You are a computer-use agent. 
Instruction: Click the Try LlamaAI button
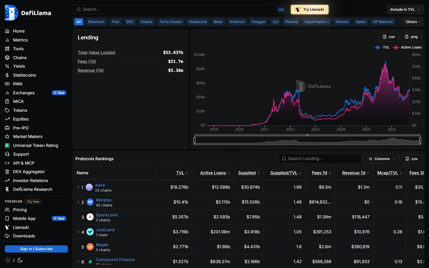click(309, 9)
